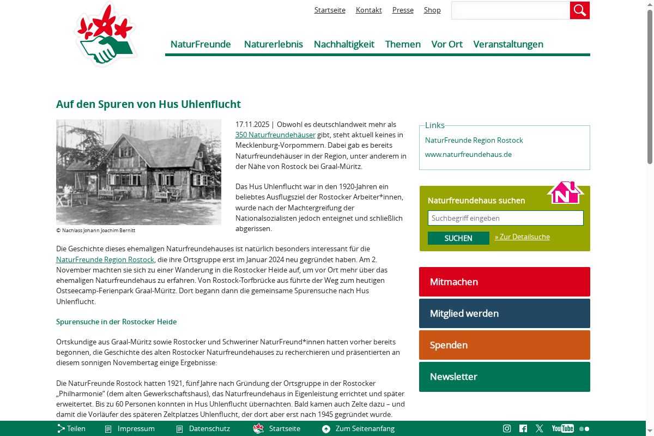Open the Veranstaltungen menu item
Screen dimensions: 654x436
(508, 44)
